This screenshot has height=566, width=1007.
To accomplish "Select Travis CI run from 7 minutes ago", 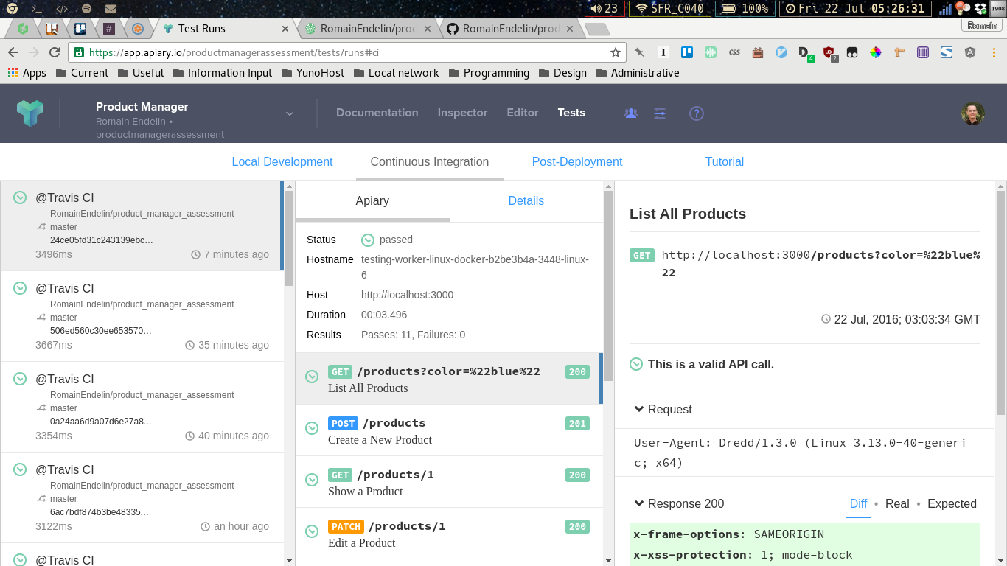I will (142, 226).
